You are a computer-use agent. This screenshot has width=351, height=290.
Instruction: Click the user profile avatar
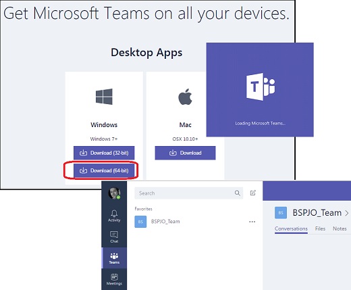point(114,193)
